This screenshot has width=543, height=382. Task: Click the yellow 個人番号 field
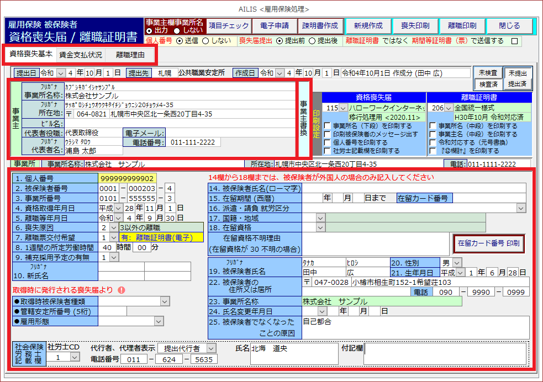127,178
